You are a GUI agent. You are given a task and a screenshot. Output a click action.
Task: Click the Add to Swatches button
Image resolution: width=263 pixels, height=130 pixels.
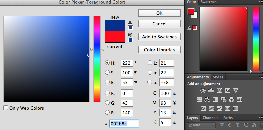tap(159, 37)
